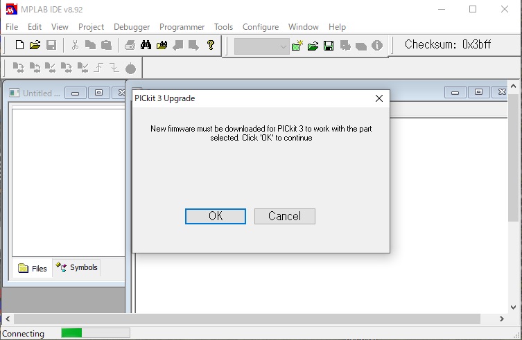The image size is (522, 340).
Task: Click the right-pointing grayed-out arrow toolbar icon
Action: point(193,45)
